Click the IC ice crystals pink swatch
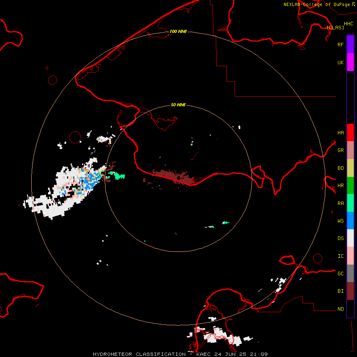Viewport: 357px width, 357px height. click(350, 256)
